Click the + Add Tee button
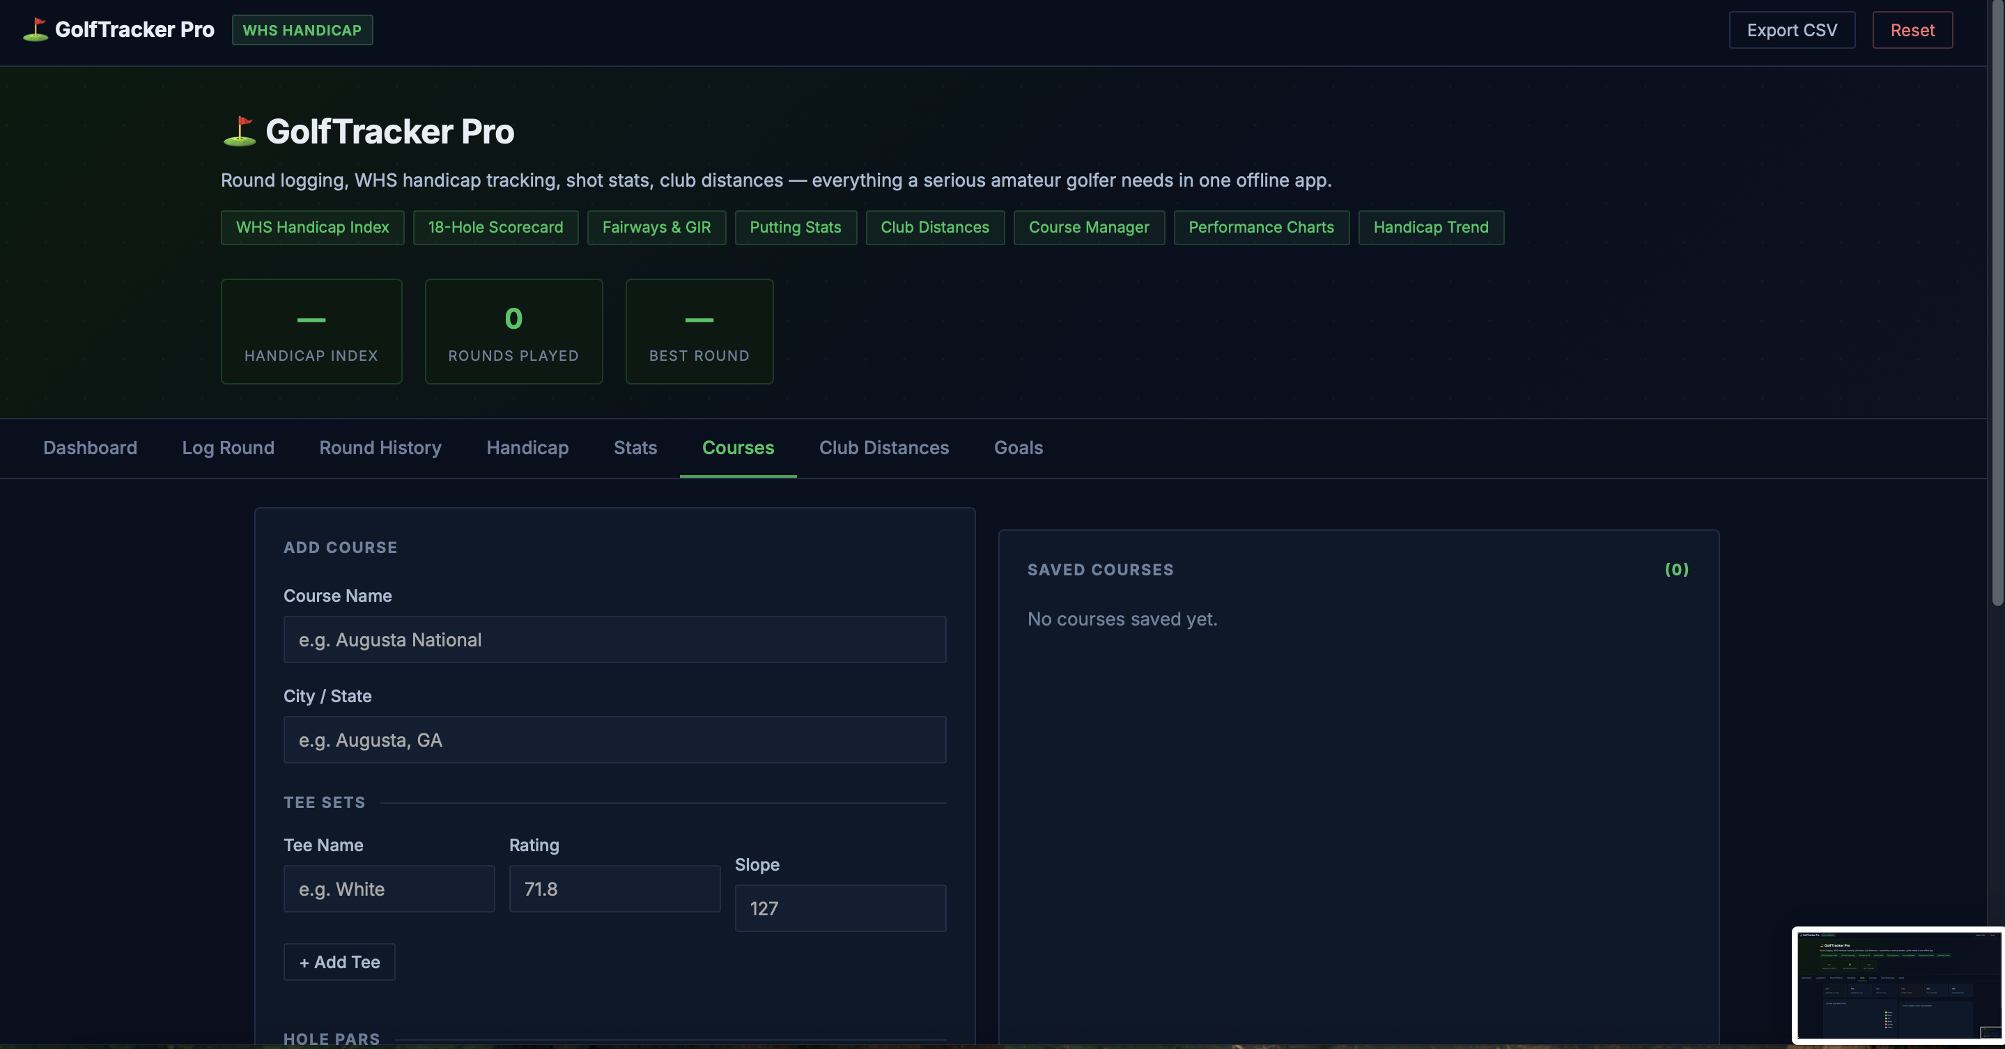The image size is (2005, 1049). click(x=339, y=962)
